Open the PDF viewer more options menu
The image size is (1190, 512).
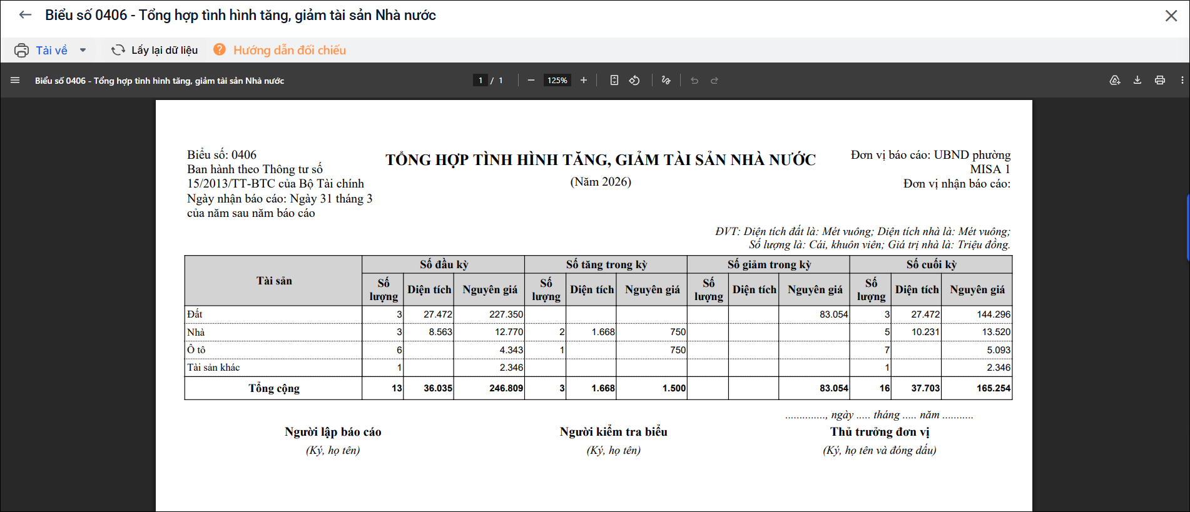(x=1182, y=80)
